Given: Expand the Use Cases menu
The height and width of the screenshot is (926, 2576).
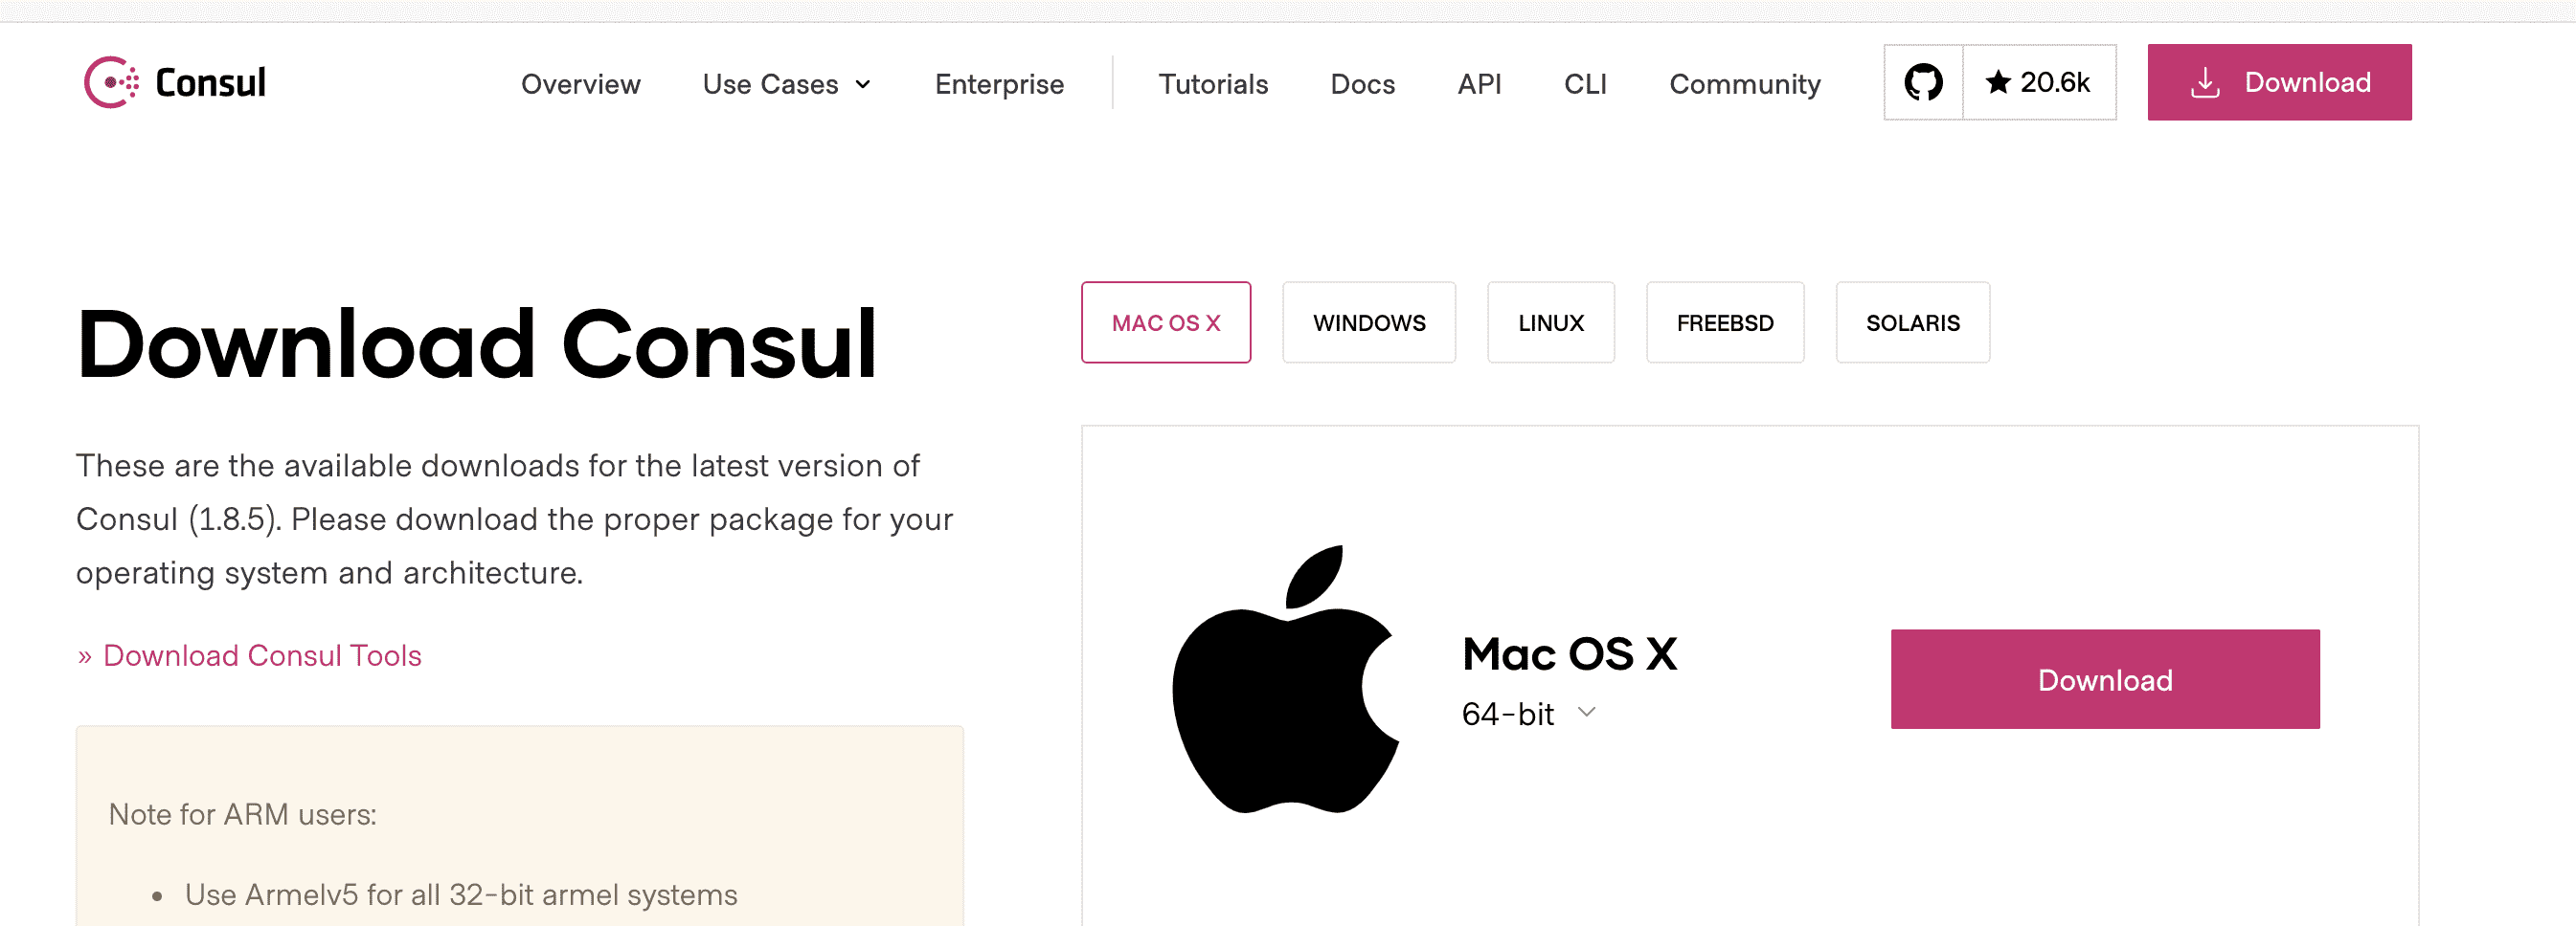Looking at the screenshot, I should tap(786, 84).
